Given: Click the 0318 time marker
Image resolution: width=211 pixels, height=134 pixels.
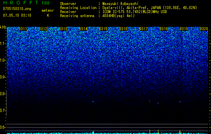Looking at the screenshot, I should pos(164,29).
